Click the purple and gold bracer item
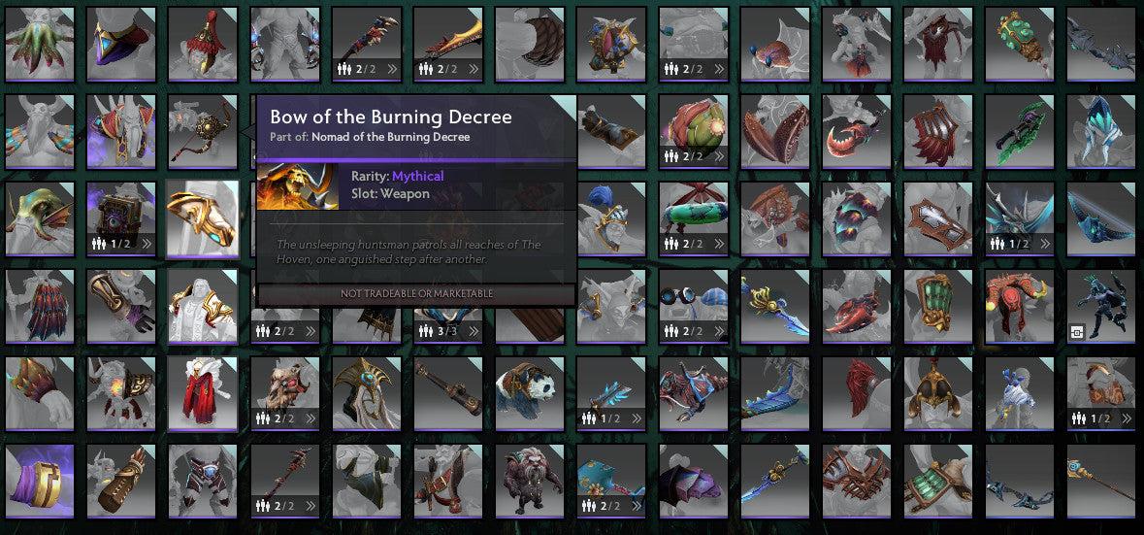 pos(40,482)
